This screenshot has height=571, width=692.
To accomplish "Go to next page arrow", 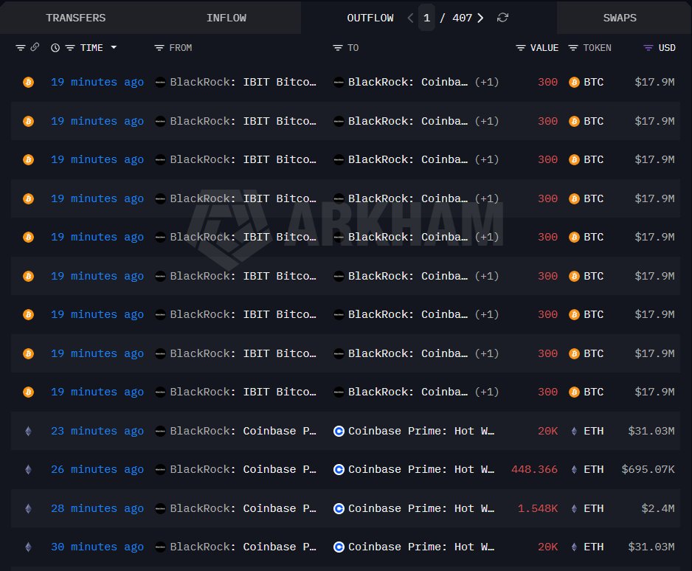I will [480, 18].
